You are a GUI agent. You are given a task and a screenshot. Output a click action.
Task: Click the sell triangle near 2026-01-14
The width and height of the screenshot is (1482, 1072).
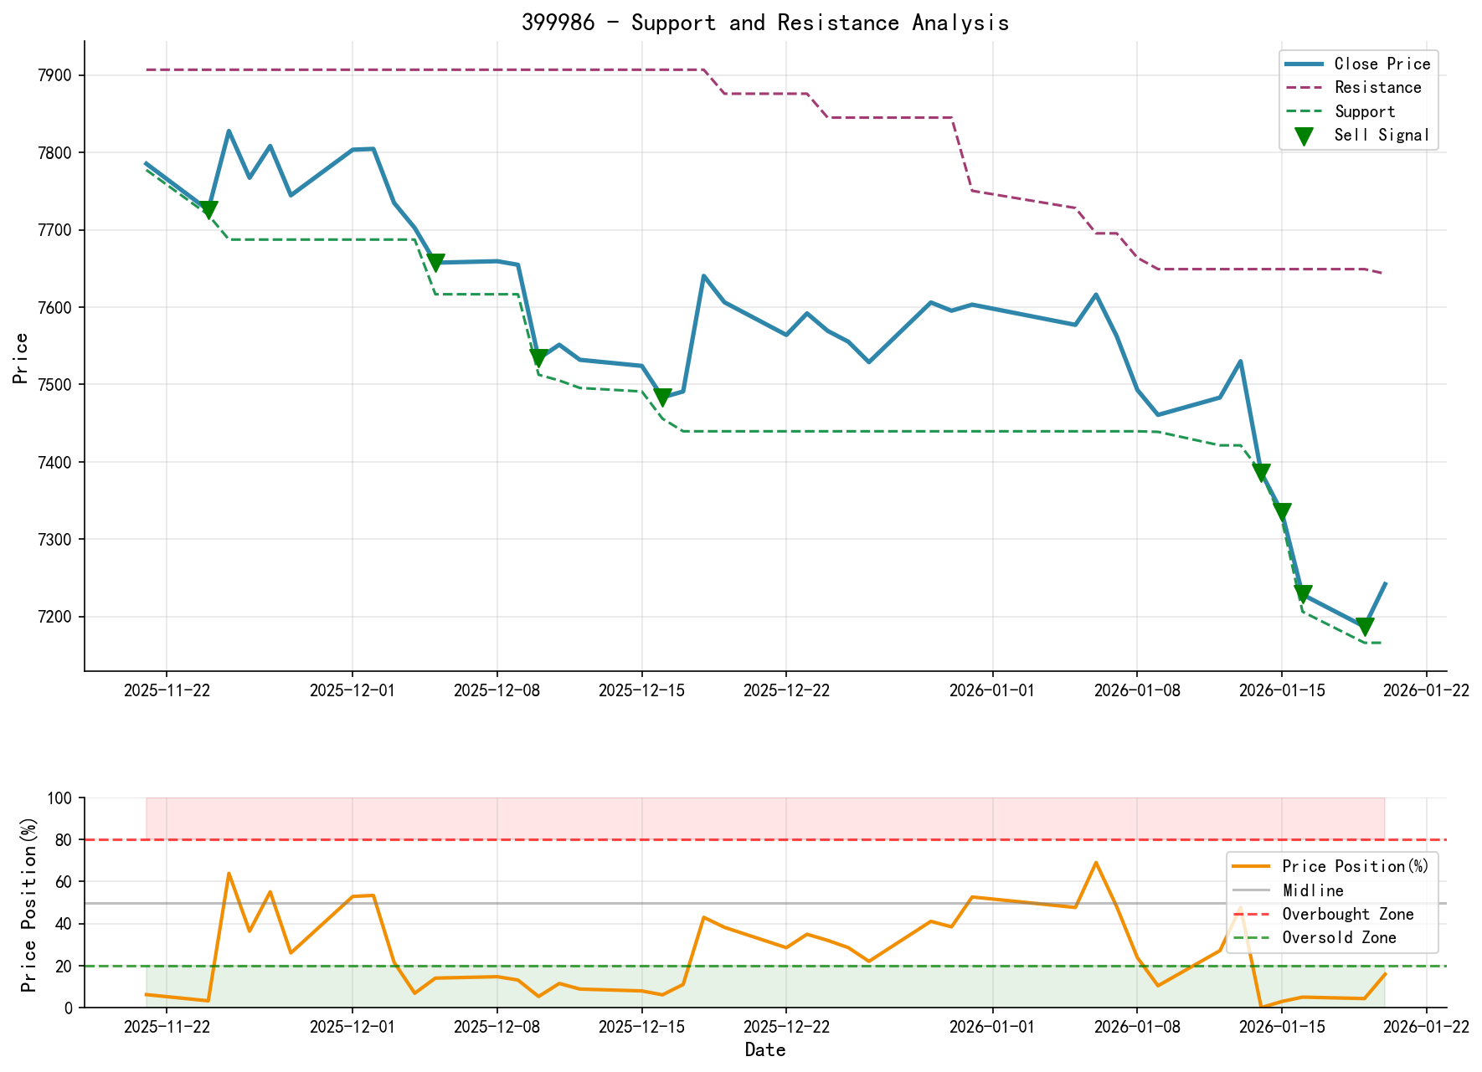point(1263,471)
